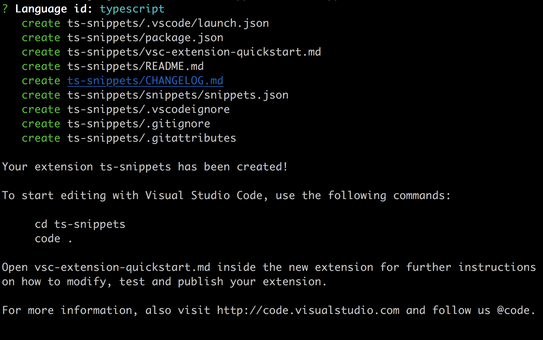Click the @code handle text
Screen dimensions: 543x340
tap(516, 310)
